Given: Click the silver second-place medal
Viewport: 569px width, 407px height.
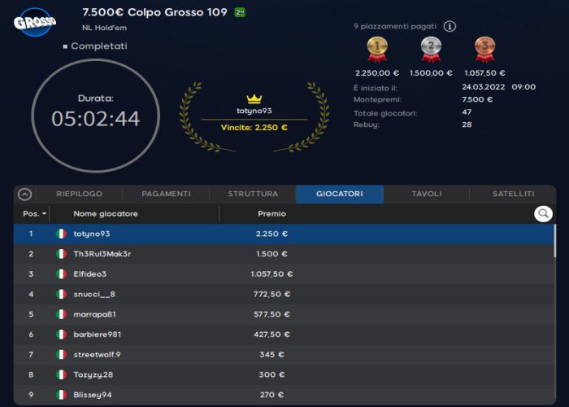Looking at the screenshot, I should 431,49.
